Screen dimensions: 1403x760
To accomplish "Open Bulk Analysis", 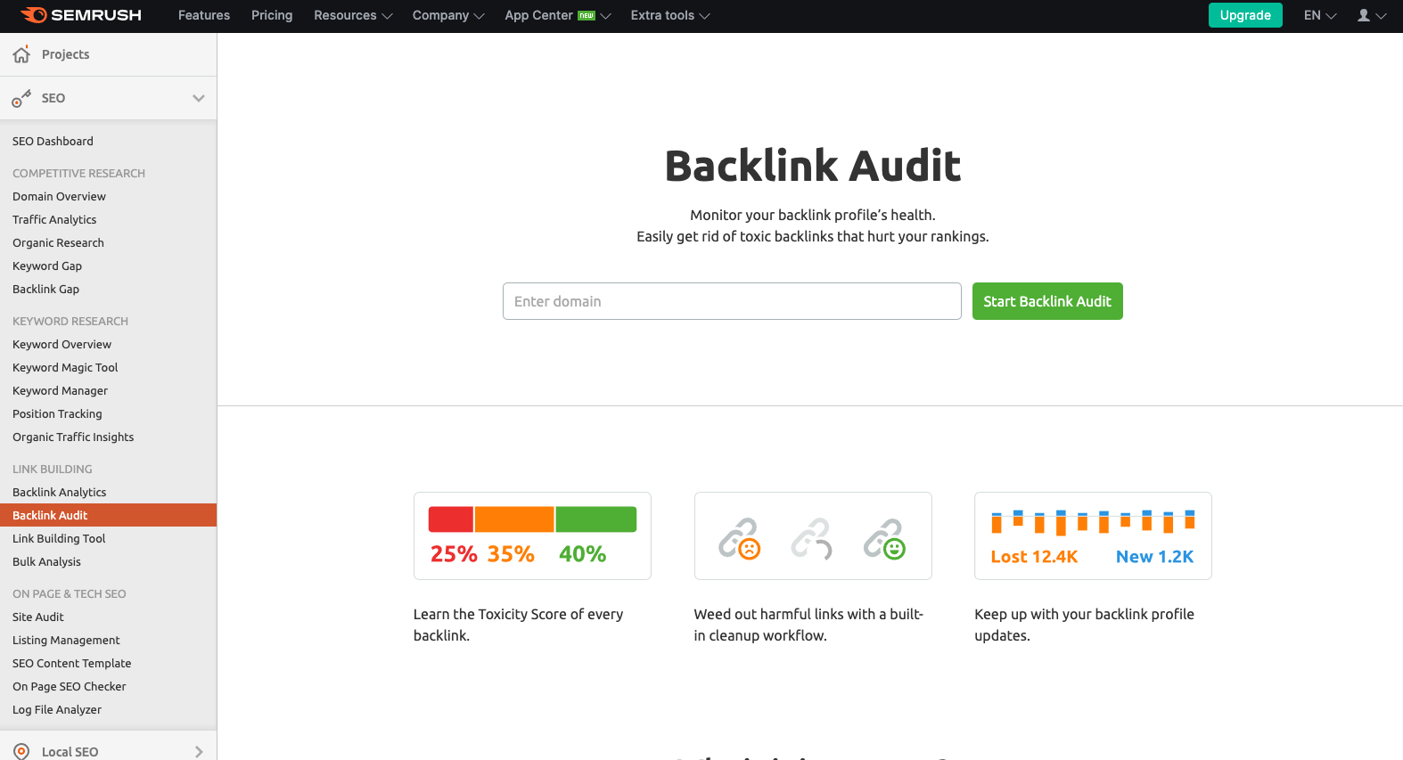I will (46, 561).
